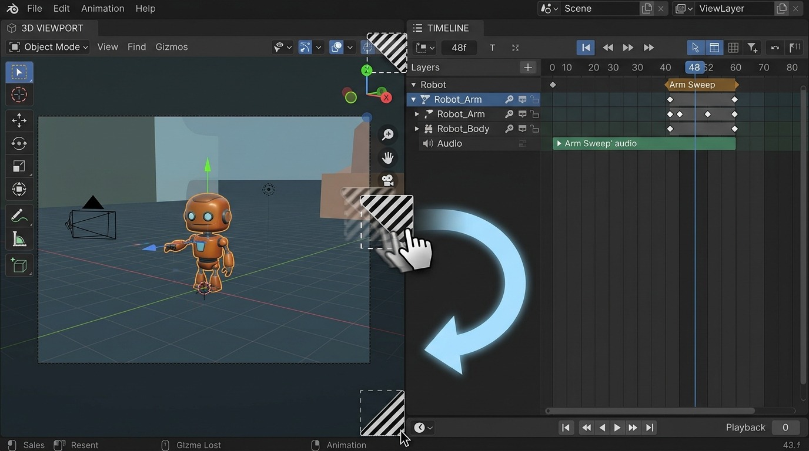Expand the Robot_Body layer
Image resolution: width=809 pixels, height=451 pixels.
pos(417,129)
